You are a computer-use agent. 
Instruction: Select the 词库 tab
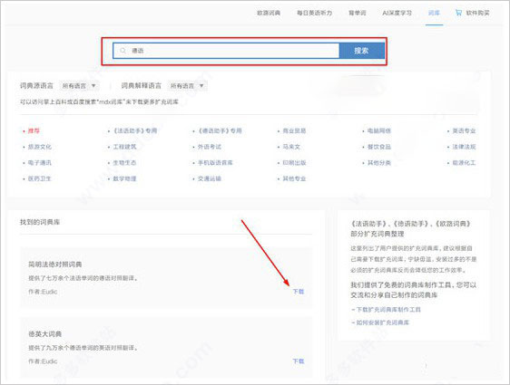coord(434,13)
